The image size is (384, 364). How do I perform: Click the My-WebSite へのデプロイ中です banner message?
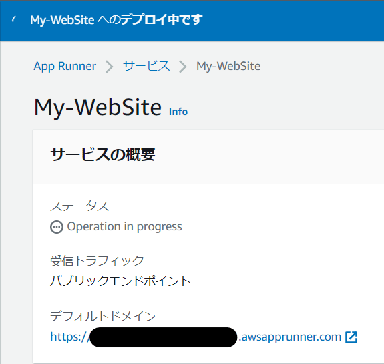[116, 19]
